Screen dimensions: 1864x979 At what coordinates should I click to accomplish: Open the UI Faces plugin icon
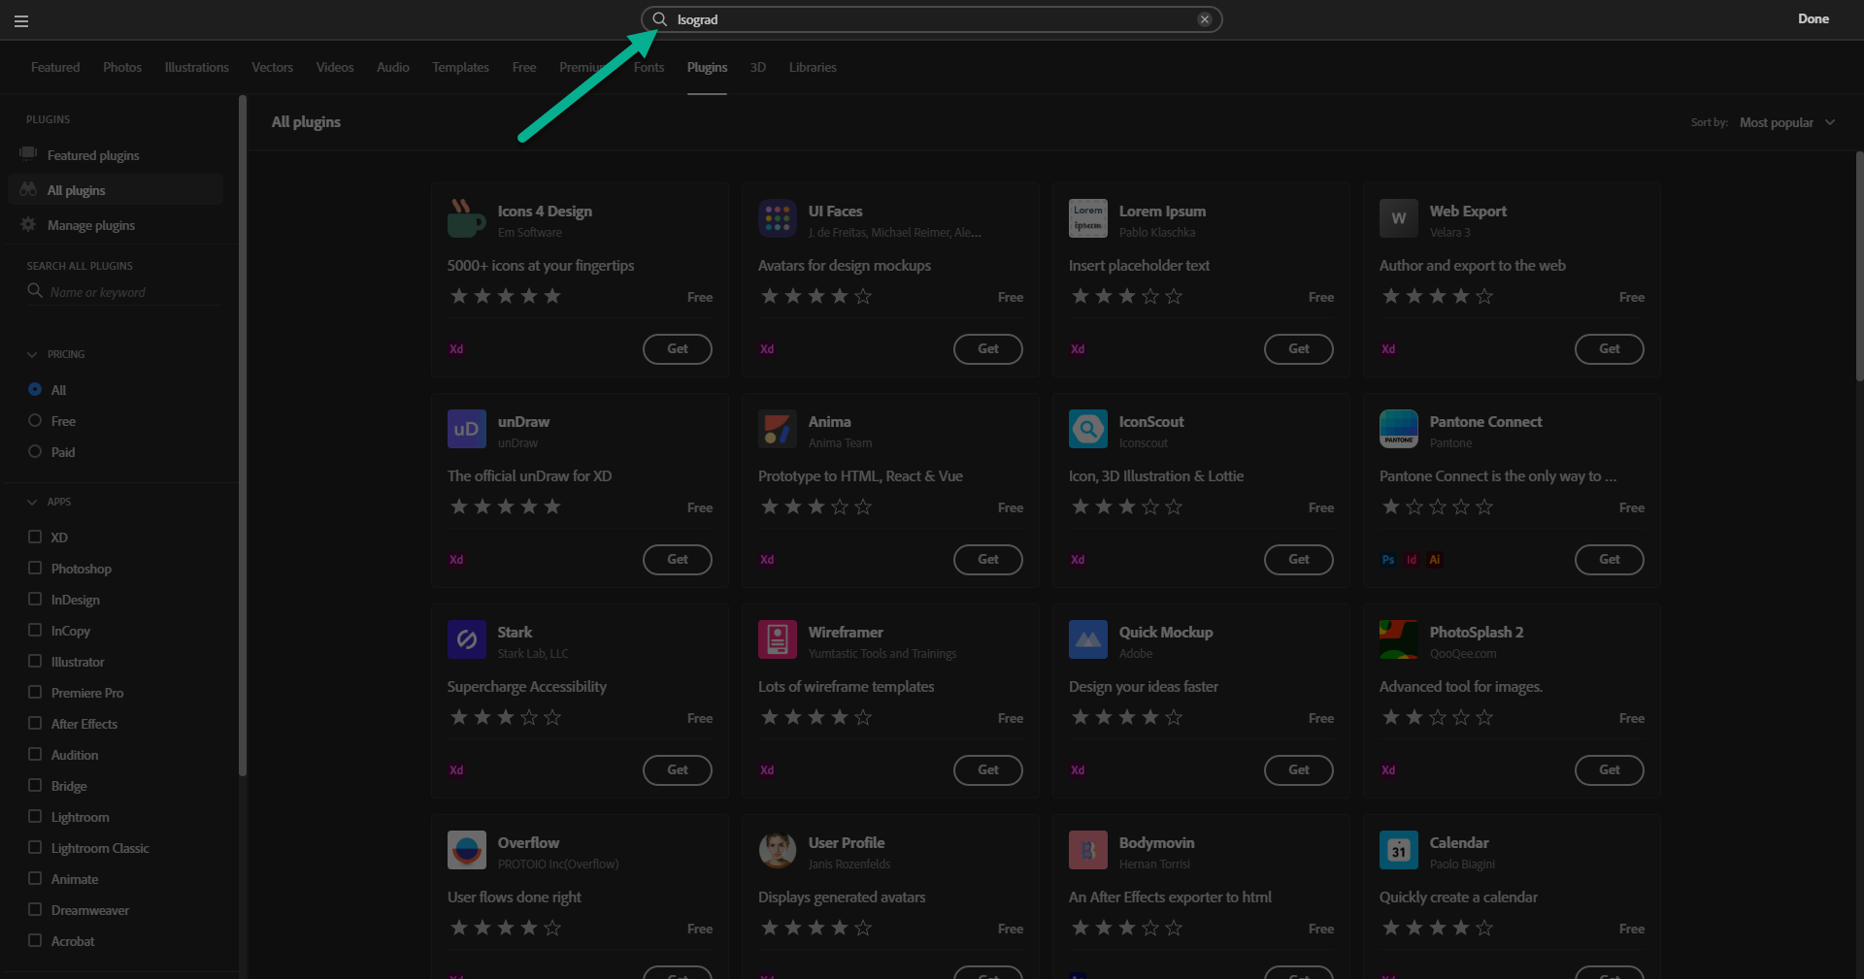[x=778, y=218]
